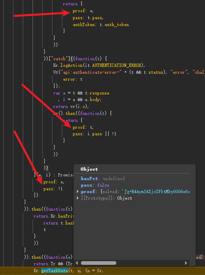Screen dimensions: 205x275
Task: Expand the proof property in tooltip
Action: (78, 191)
